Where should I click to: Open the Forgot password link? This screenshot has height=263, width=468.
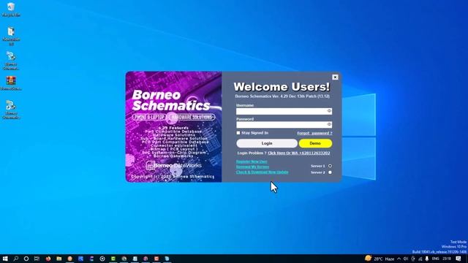click(x=314, y=133)
